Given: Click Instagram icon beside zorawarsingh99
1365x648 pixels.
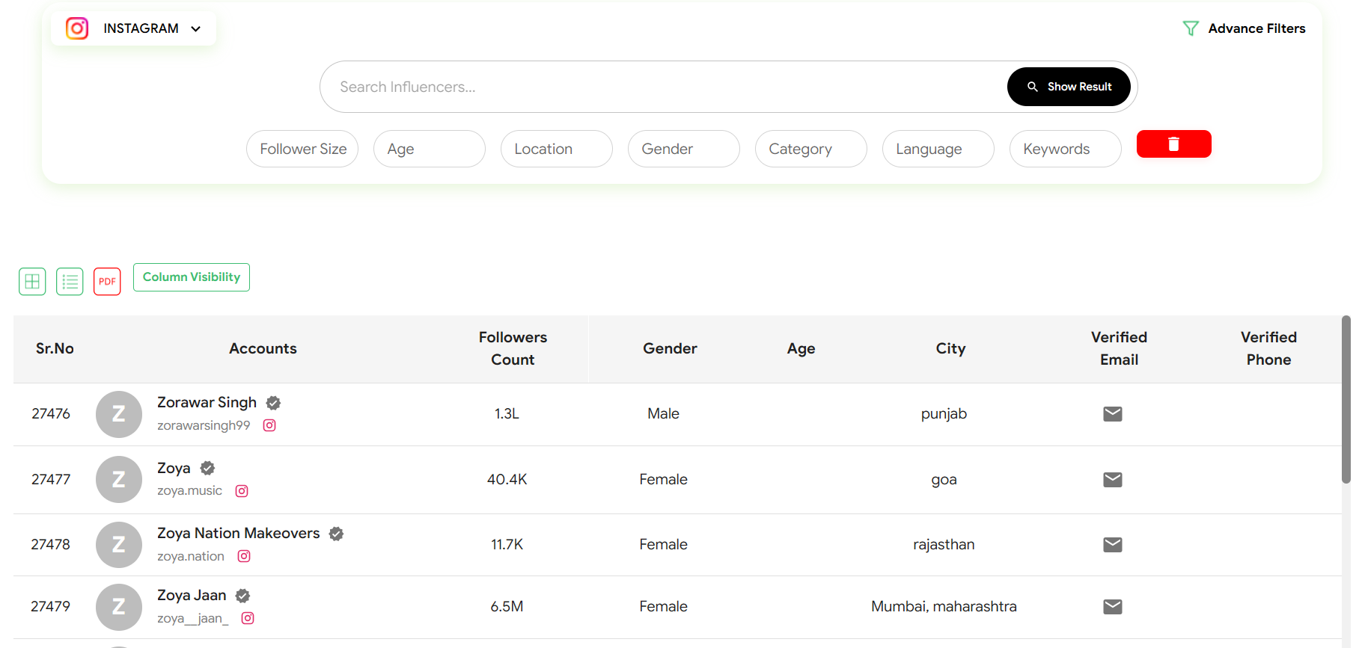Looking at the screenshot, I should [269, 425].
